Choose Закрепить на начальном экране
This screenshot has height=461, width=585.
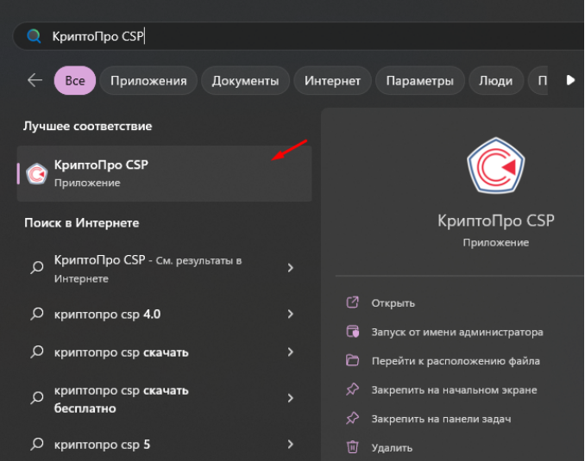click(454, 389)
